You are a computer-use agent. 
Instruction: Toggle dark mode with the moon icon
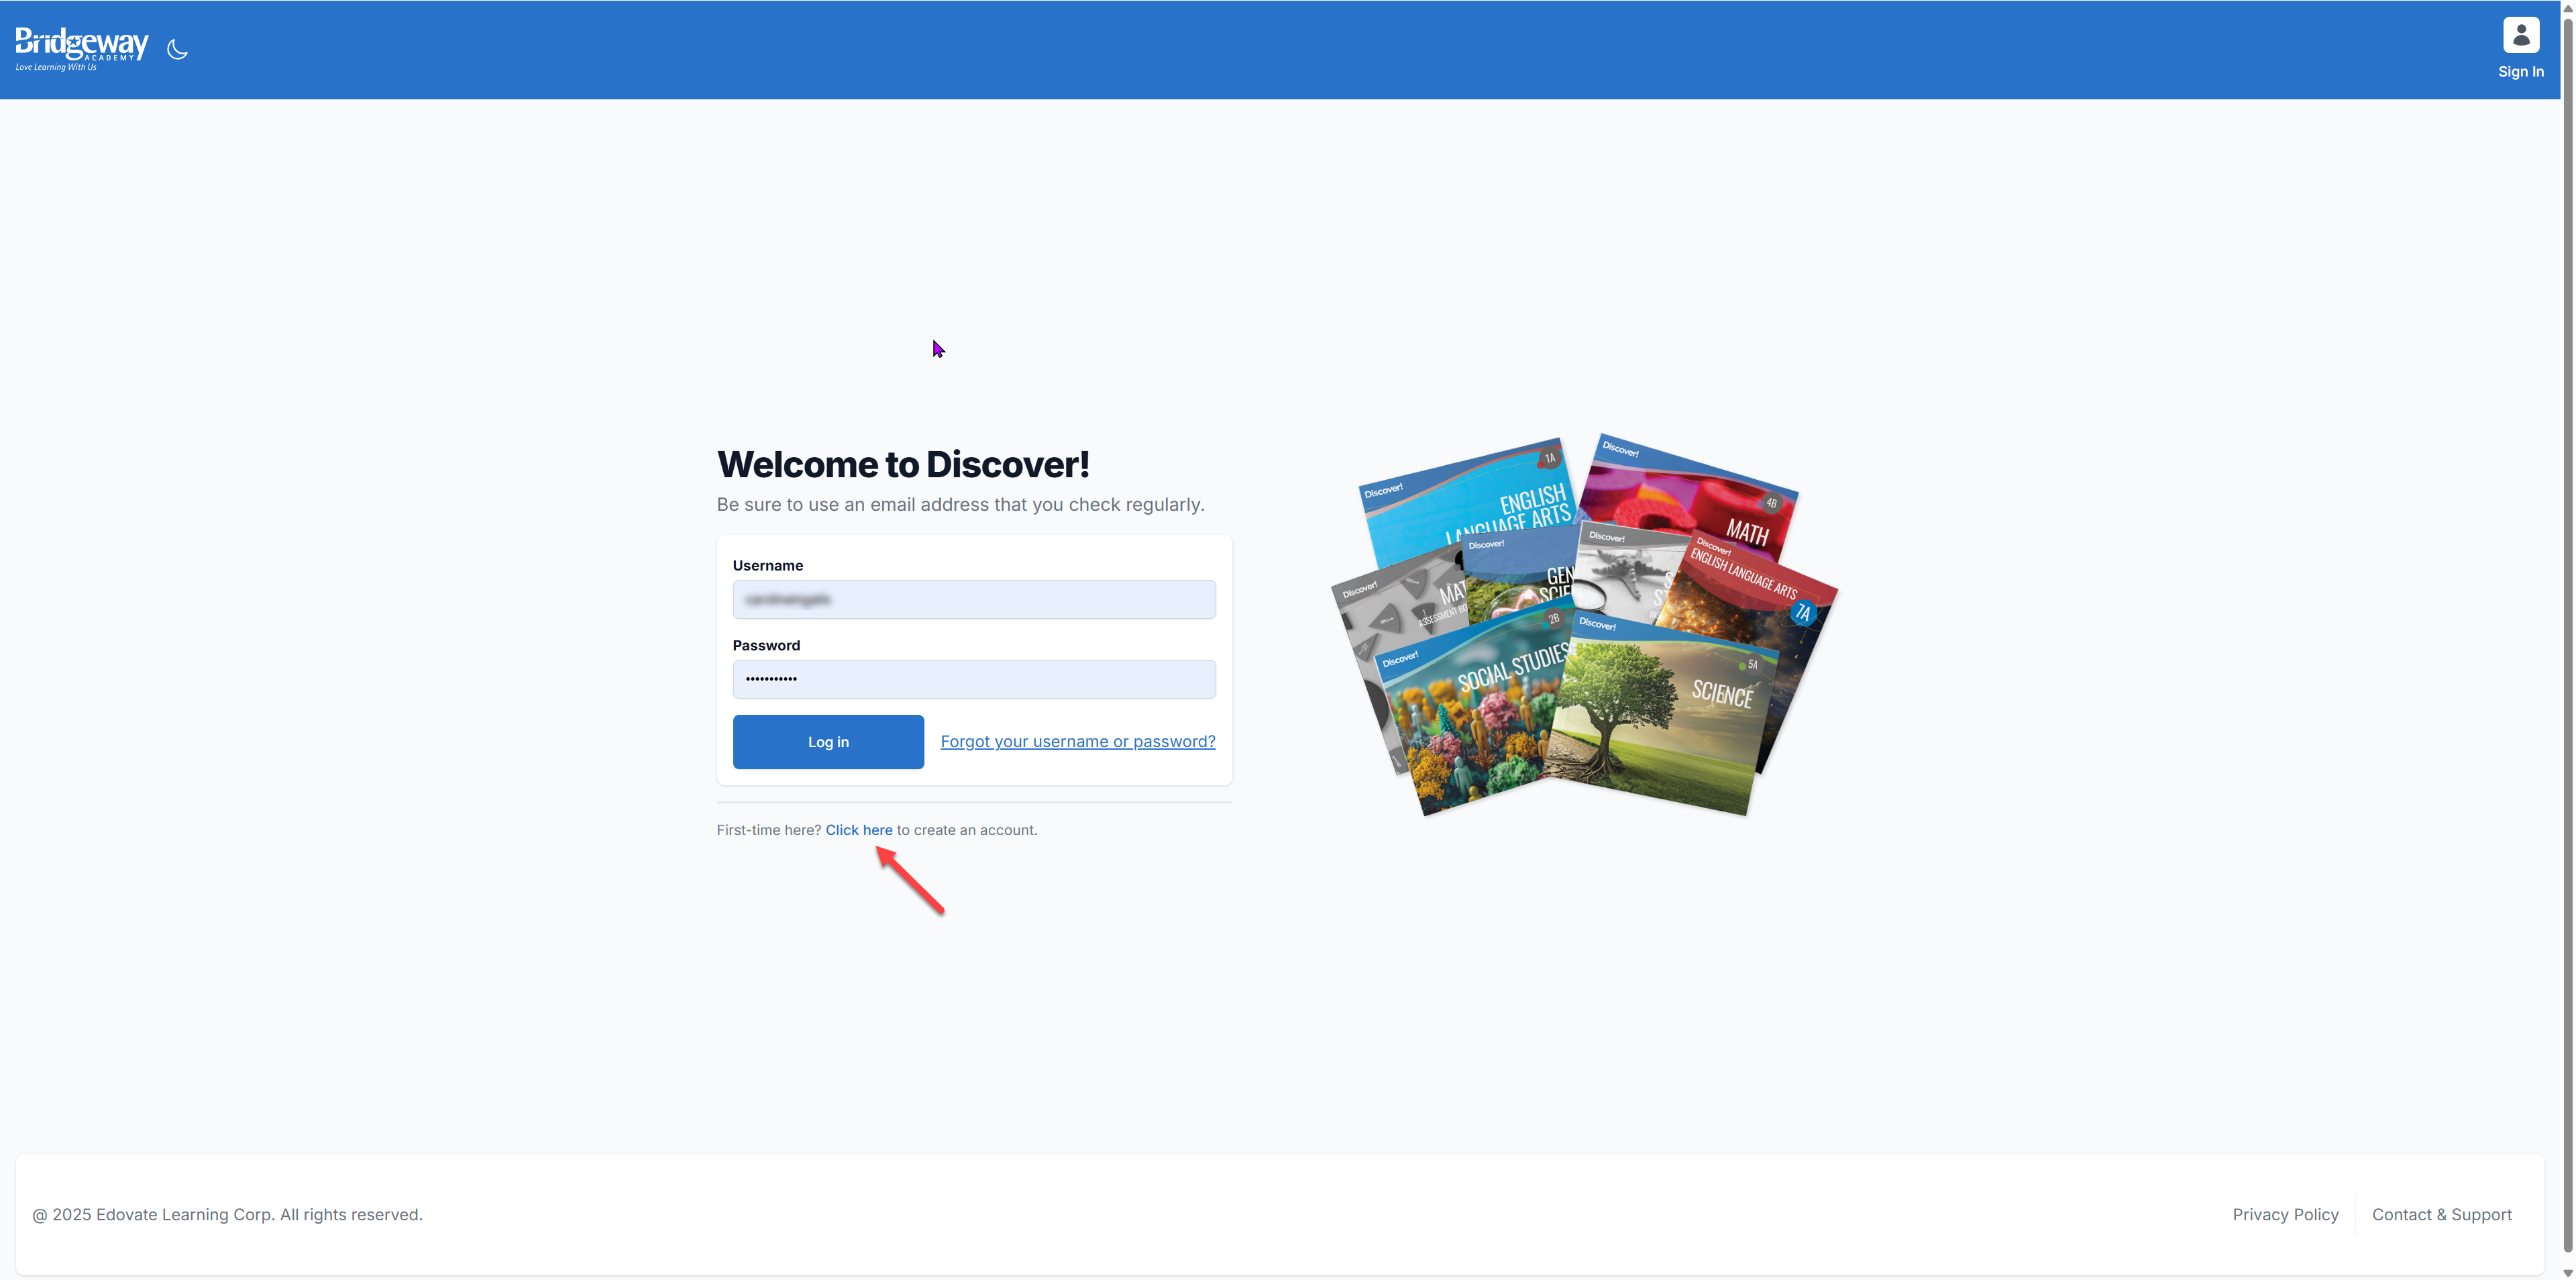click(177, 49)
